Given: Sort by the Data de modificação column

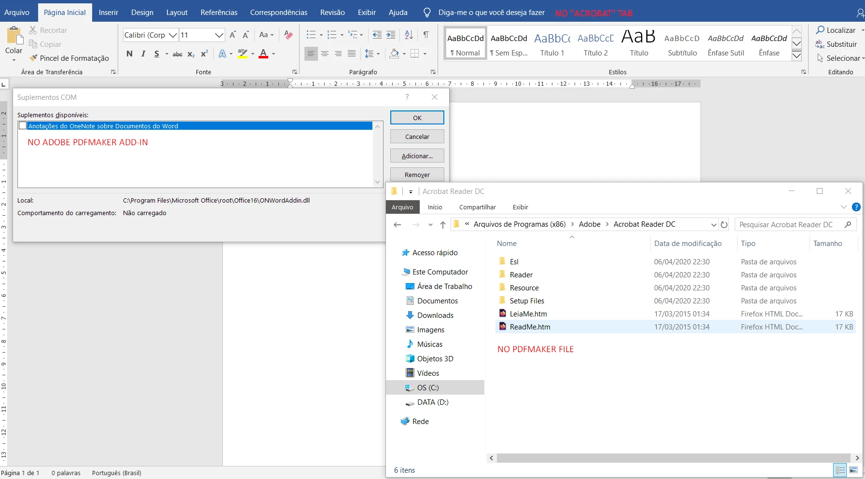Looking at the screenshot, I should click(x=688, y=244).
